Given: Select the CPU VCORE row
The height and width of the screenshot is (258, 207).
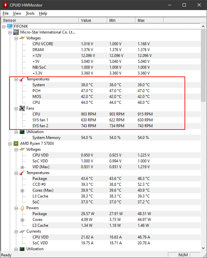Looking at the screenshot, I should pos(43,44).
